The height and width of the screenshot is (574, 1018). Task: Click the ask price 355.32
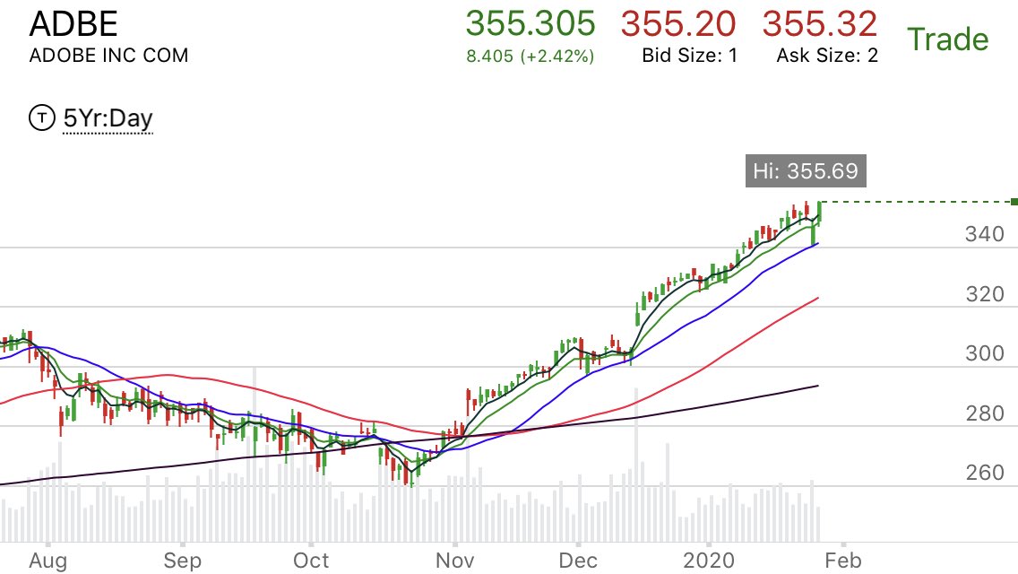820,24
